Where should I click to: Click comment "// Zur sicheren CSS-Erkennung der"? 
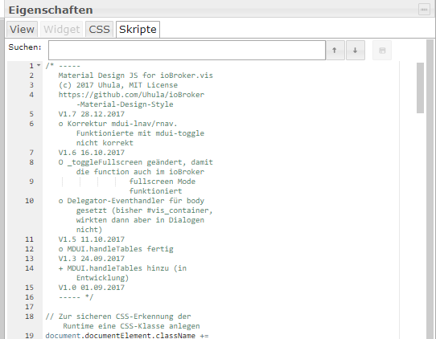[118, 317]
